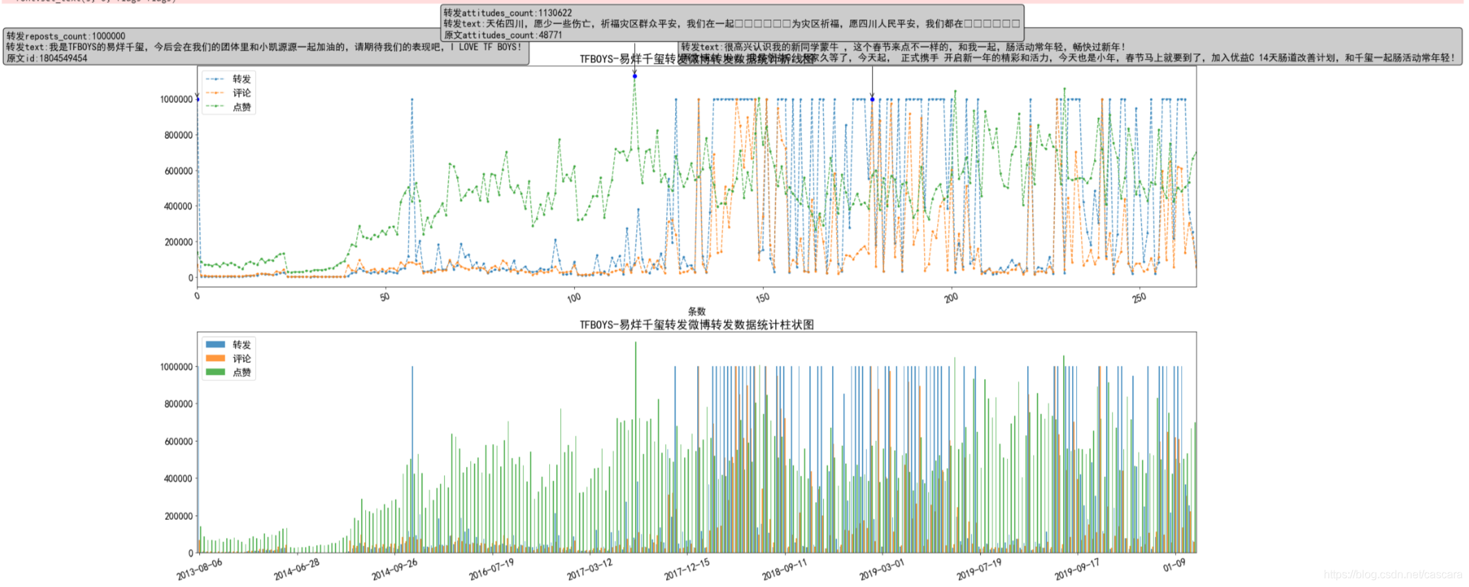The width and height of the screenshot is (1469, 587).
Task: Click the 800000 y-tick on the bar chart
Action: click(178, 404)
